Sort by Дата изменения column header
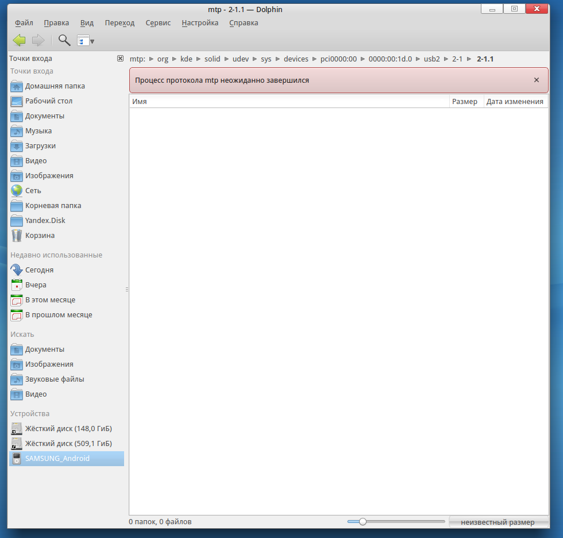The width and height of the screenshot is (563, 538). click(516, 102)
